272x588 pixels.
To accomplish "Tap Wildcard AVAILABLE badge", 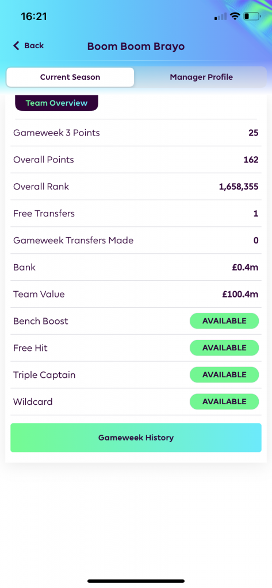I will coord(224,401).
